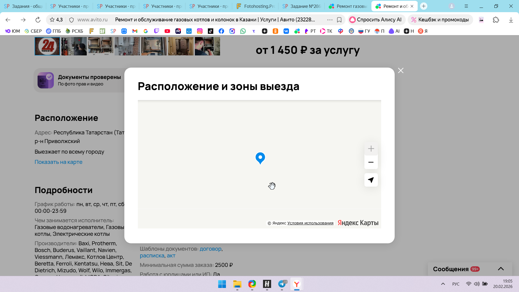Bookmark page via address bar icon

pos(339,20)
